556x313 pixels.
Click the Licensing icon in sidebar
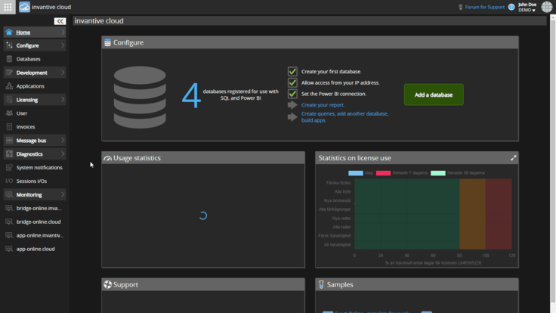[x=9, y=100]
